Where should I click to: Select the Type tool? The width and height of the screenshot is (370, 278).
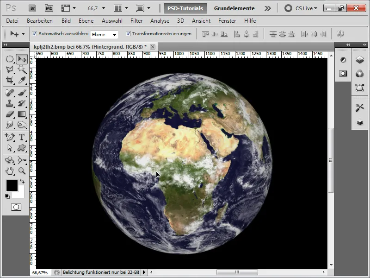coord(22,137)
